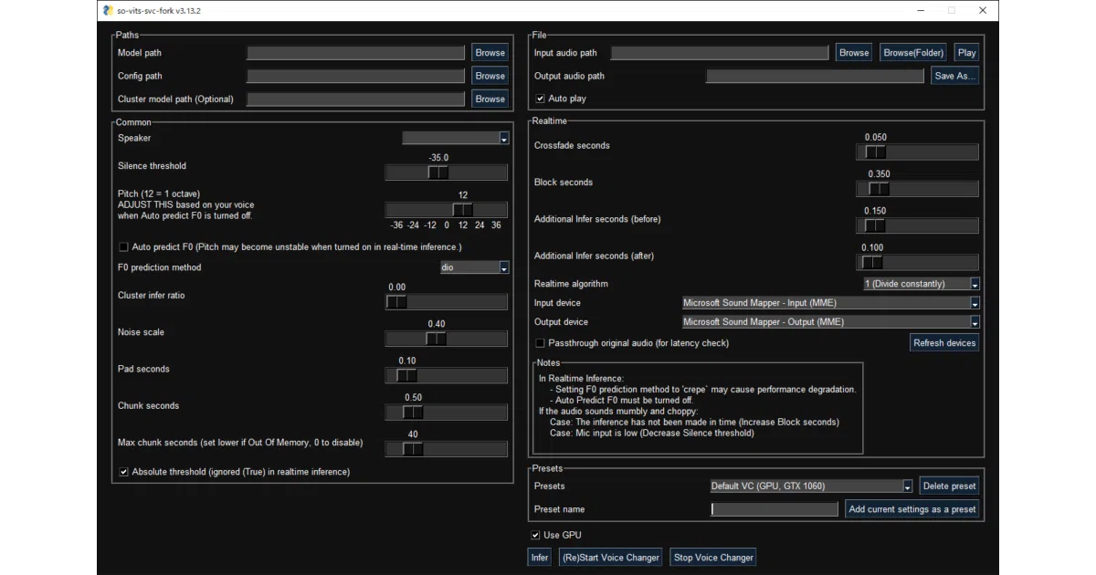The height and width of the screenshot is (575, 1096).
Task: Choose output location with Save As
Action: (x=955, y=76)
